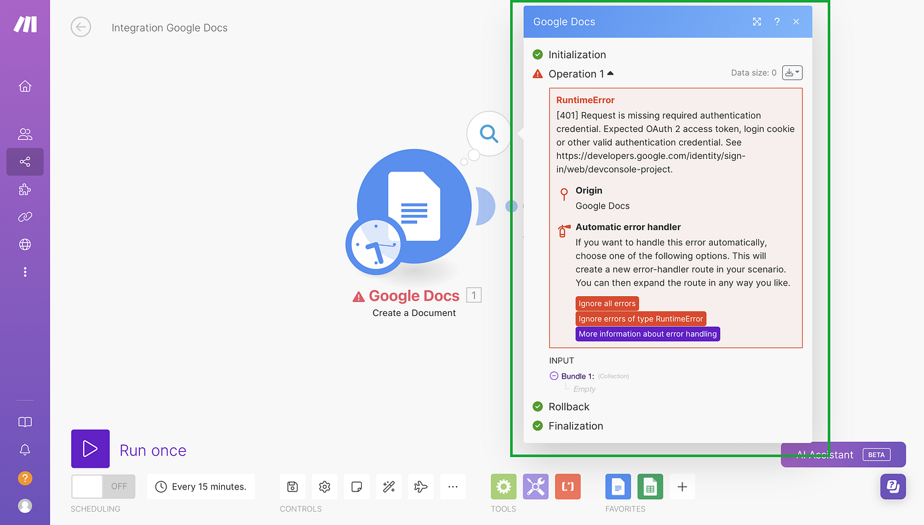Click the Origin heading in error box
924x525 pixels.
coord(589,191)
